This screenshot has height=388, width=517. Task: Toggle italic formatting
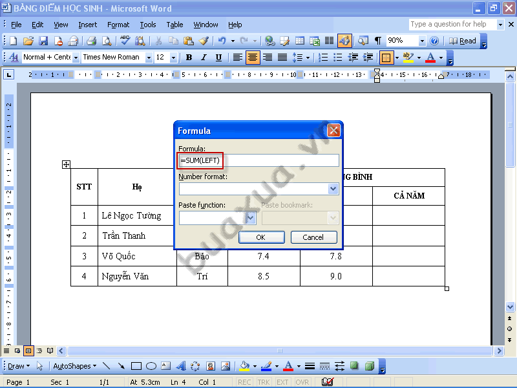click(x=204, y=58)
